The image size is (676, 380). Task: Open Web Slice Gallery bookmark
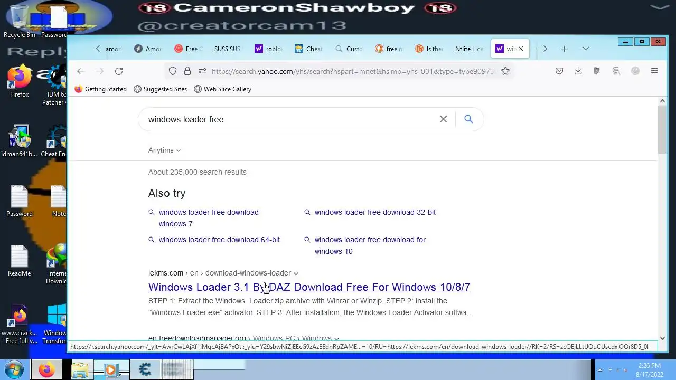pyautogui.click(x=222, y=89)
